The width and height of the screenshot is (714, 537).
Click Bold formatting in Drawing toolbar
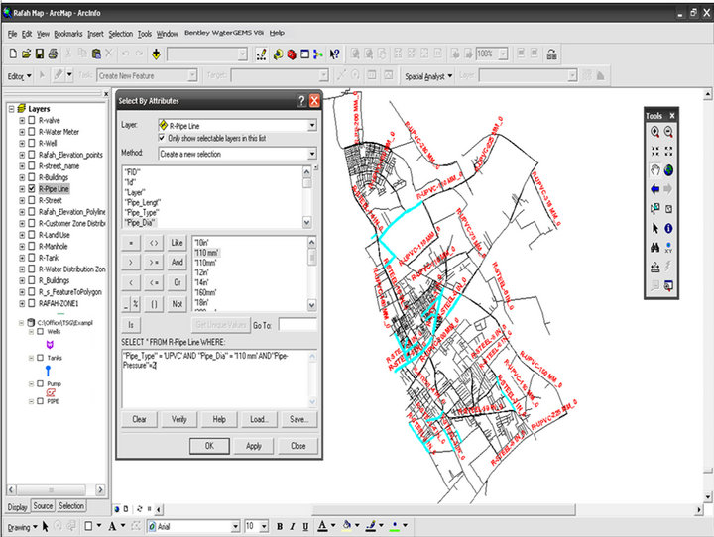point(280,526)
